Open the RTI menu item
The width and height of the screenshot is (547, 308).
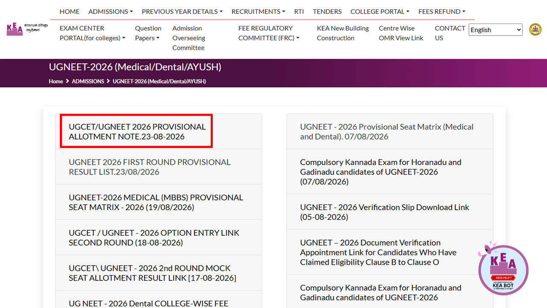(299, 12)
